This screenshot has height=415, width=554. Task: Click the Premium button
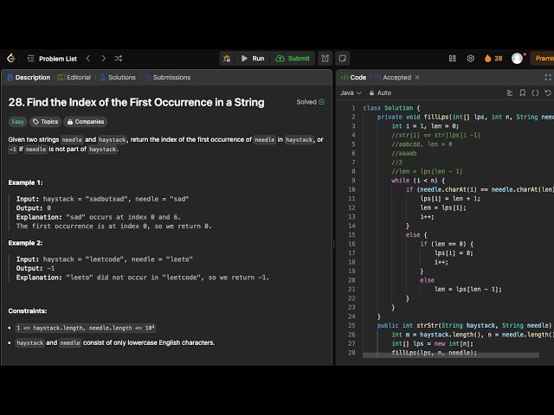pyautogui.click(x=543, y=59)
